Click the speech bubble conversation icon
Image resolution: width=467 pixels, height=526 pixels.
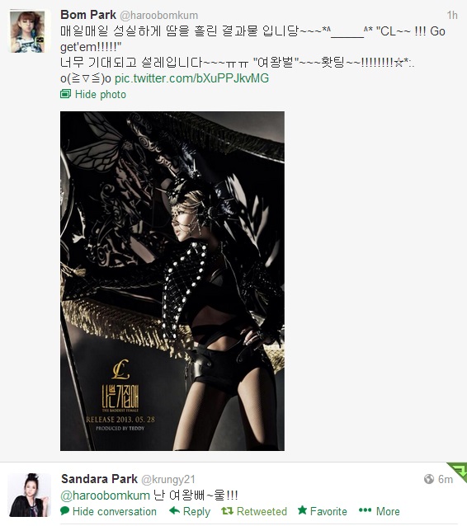[x=65, y=511]
